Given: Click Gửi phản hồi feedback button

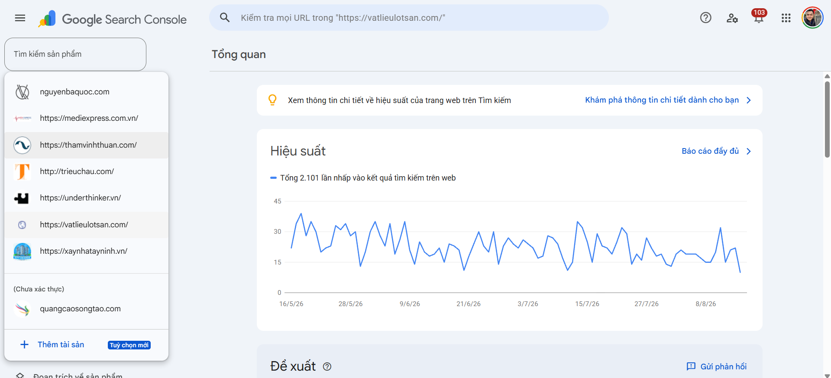Looking at the screenshot, I should coord(717,367).
